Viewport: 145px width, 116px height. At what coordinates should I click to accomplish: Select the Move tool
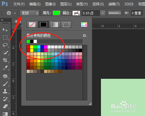5,30
